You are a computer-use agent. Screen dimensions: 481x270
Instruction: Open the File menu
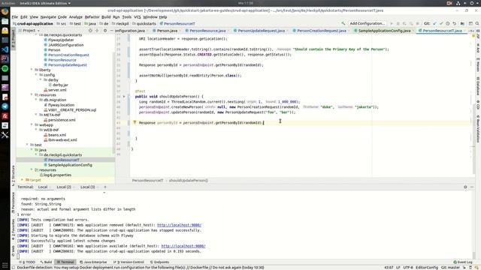pyautogui.click(x=15, y=16)
